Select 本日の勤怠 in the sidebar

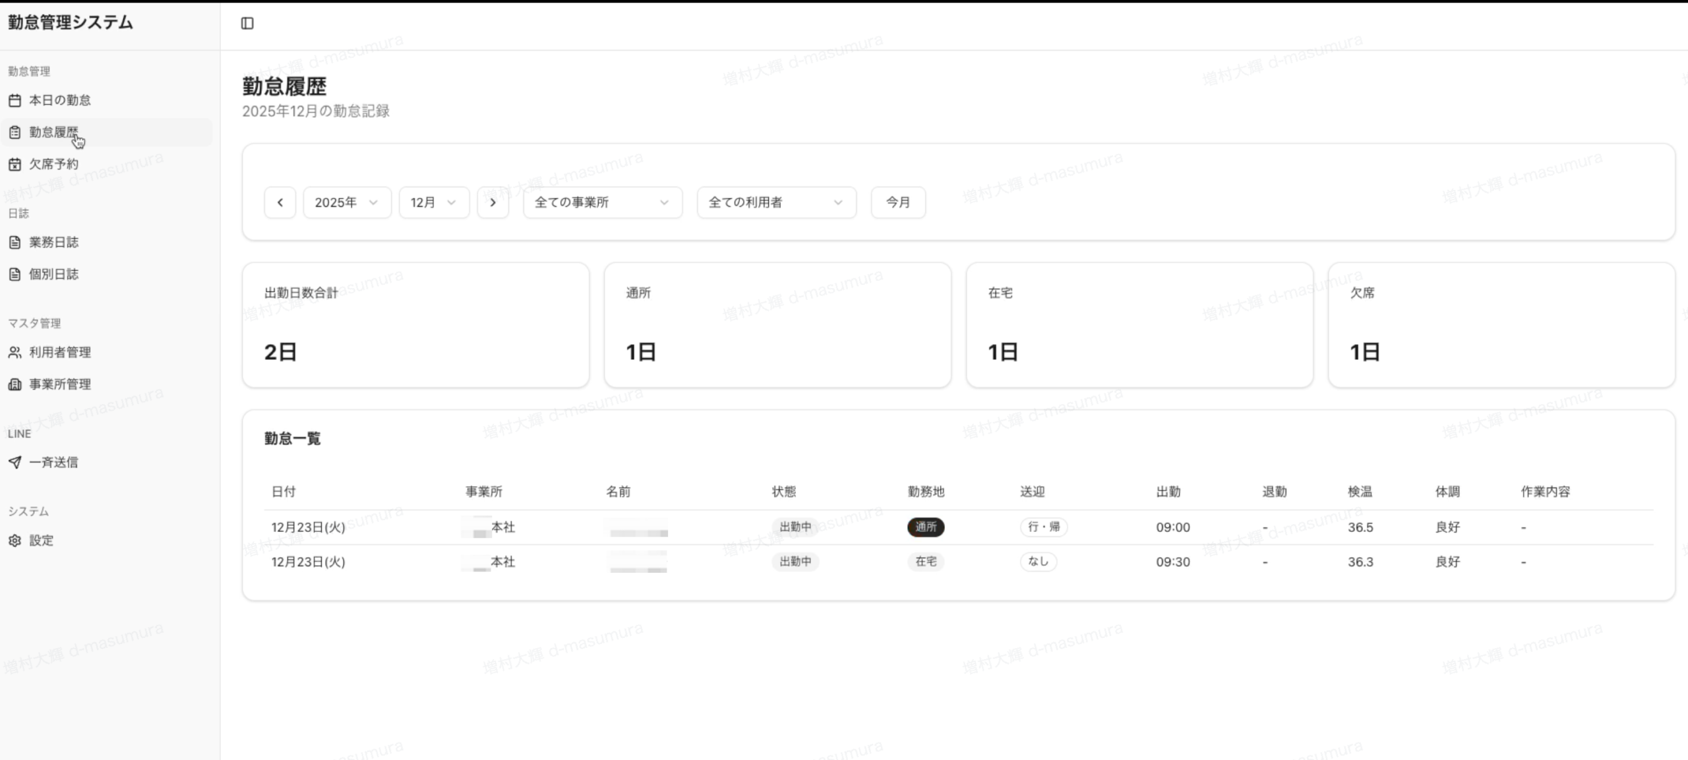coord(59,100)
